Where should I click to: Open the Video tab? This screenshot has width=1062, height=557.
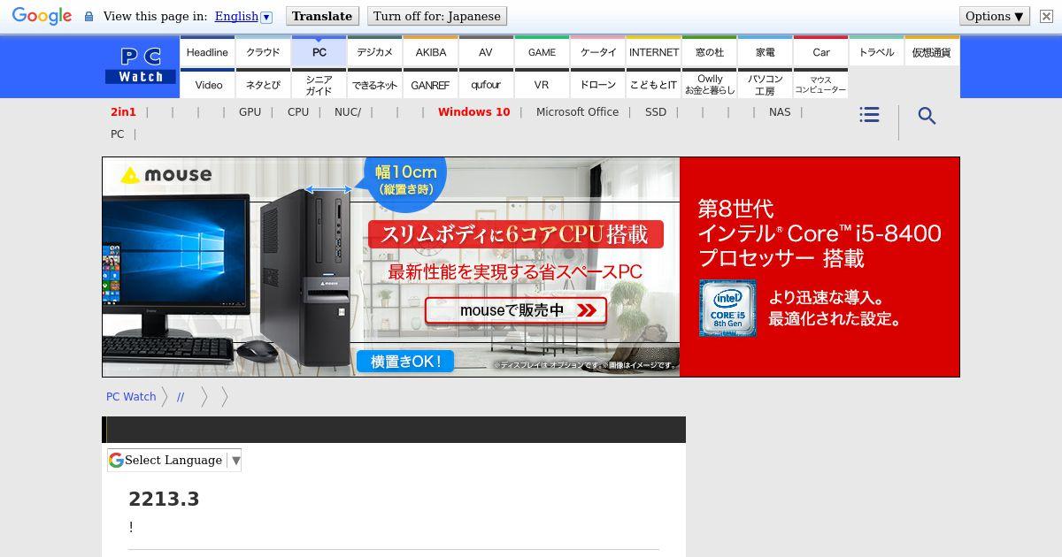(x=207, y=84)
